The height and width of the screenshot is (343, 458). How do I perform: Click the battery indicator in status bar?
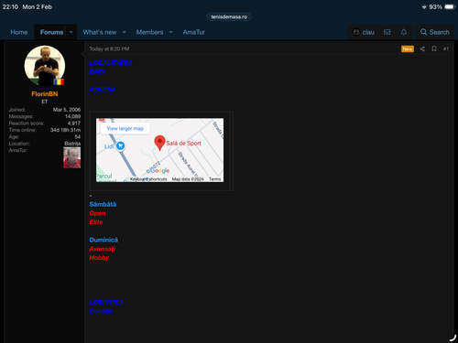(x=451, y=6)
